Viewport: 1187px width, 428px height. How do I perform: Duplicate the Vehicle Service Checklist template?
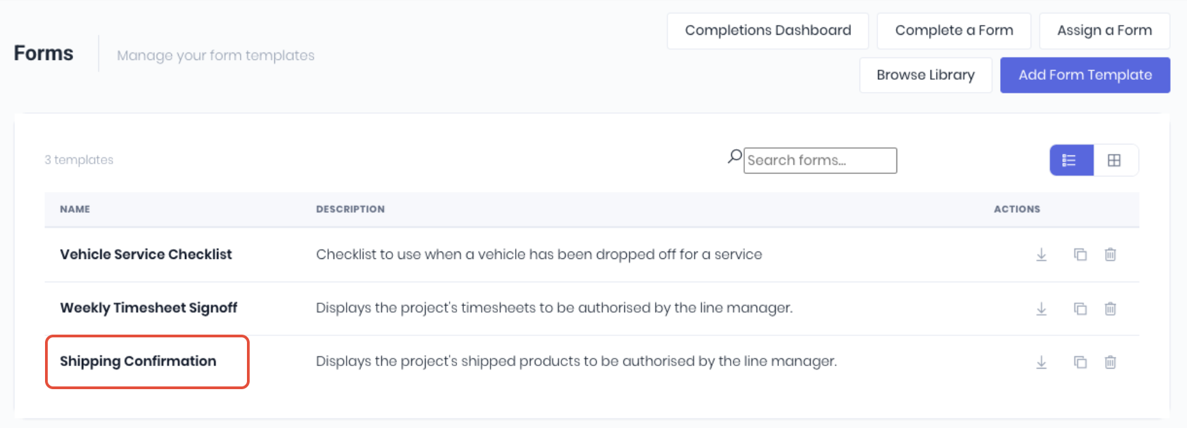point(1080,254)
